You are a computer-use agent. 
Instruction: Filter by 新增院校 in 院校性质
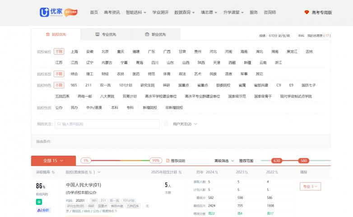click(150, 108)
